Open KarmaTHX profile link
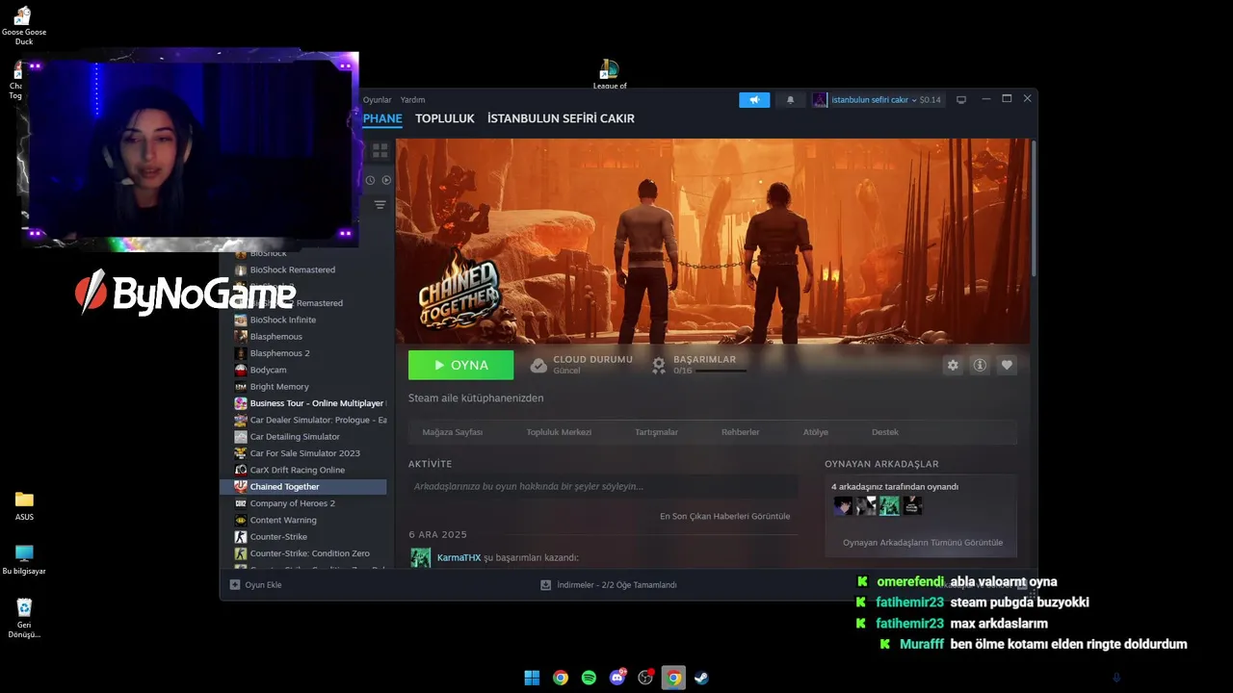 click(459, 557)
